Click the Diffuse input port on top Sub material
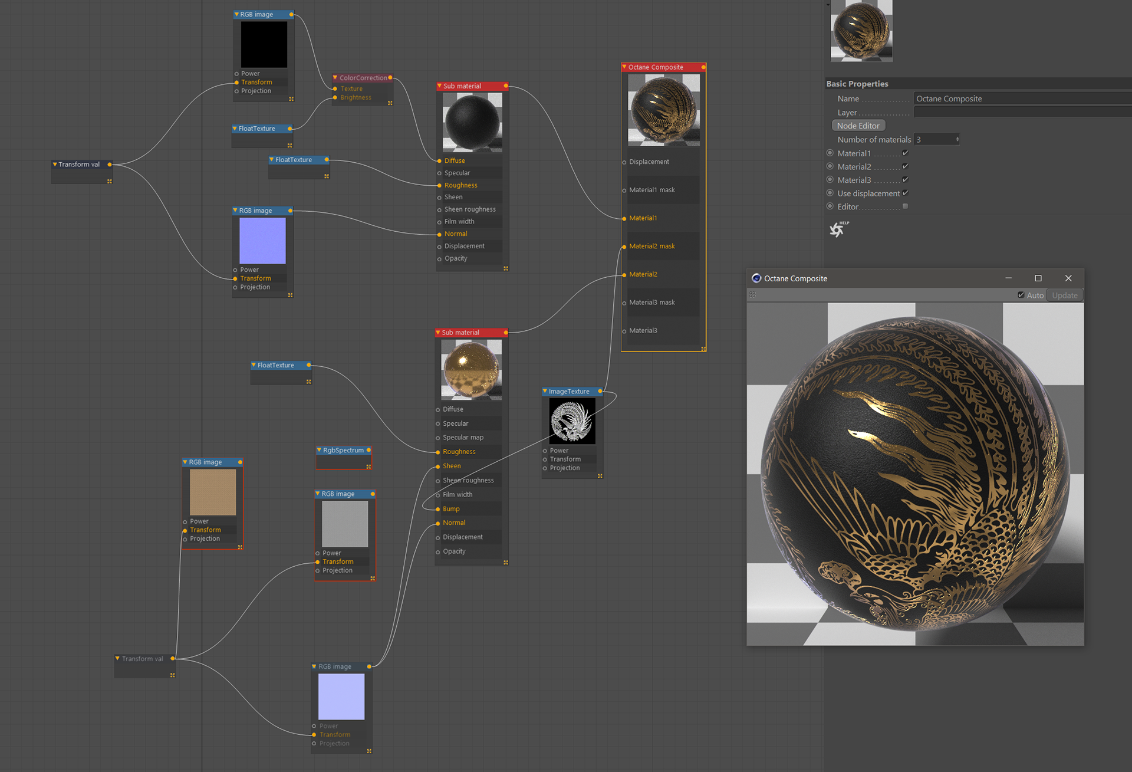Viewport: 1132px width, 772px height. click(439, 160)
